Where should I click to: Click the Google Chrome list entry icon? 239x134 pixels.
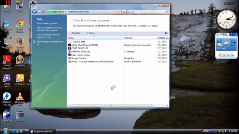pyautogui.click(x=69, y=58)
